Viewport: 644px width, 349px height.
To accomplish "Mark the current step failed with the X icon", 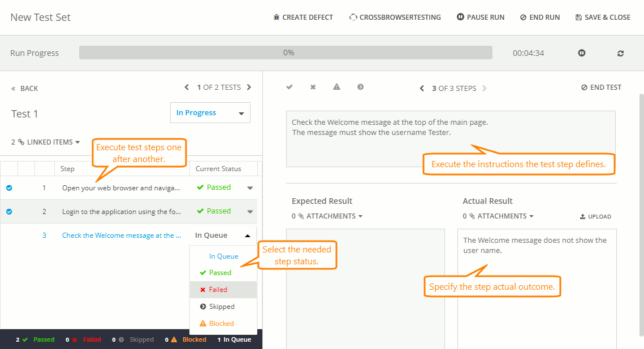I will (x=312, y=87).
